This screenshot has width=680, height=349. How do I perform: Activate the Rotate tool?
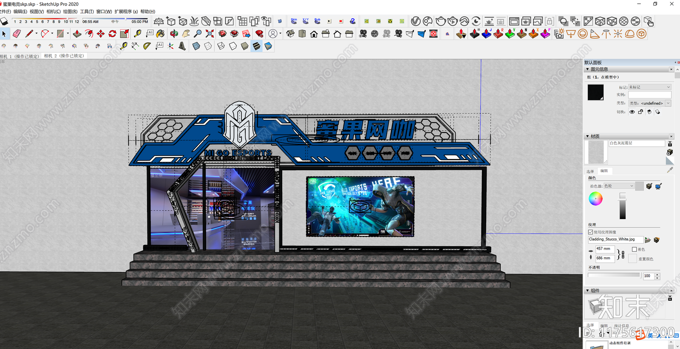[113, 34]
